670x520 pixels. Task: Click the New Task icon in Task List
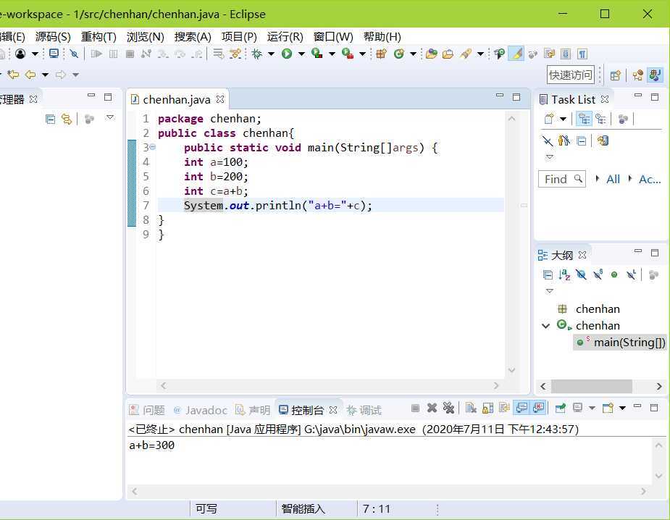[549, 119]
